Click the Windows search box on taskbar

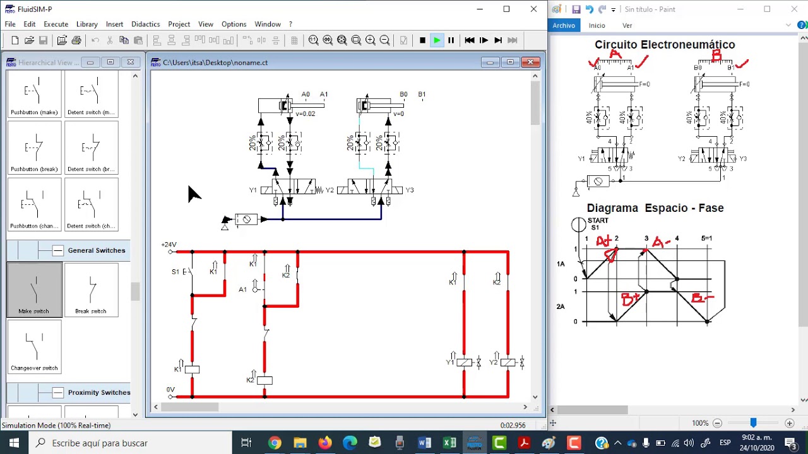pyautogui.click(x=130, y=443)
